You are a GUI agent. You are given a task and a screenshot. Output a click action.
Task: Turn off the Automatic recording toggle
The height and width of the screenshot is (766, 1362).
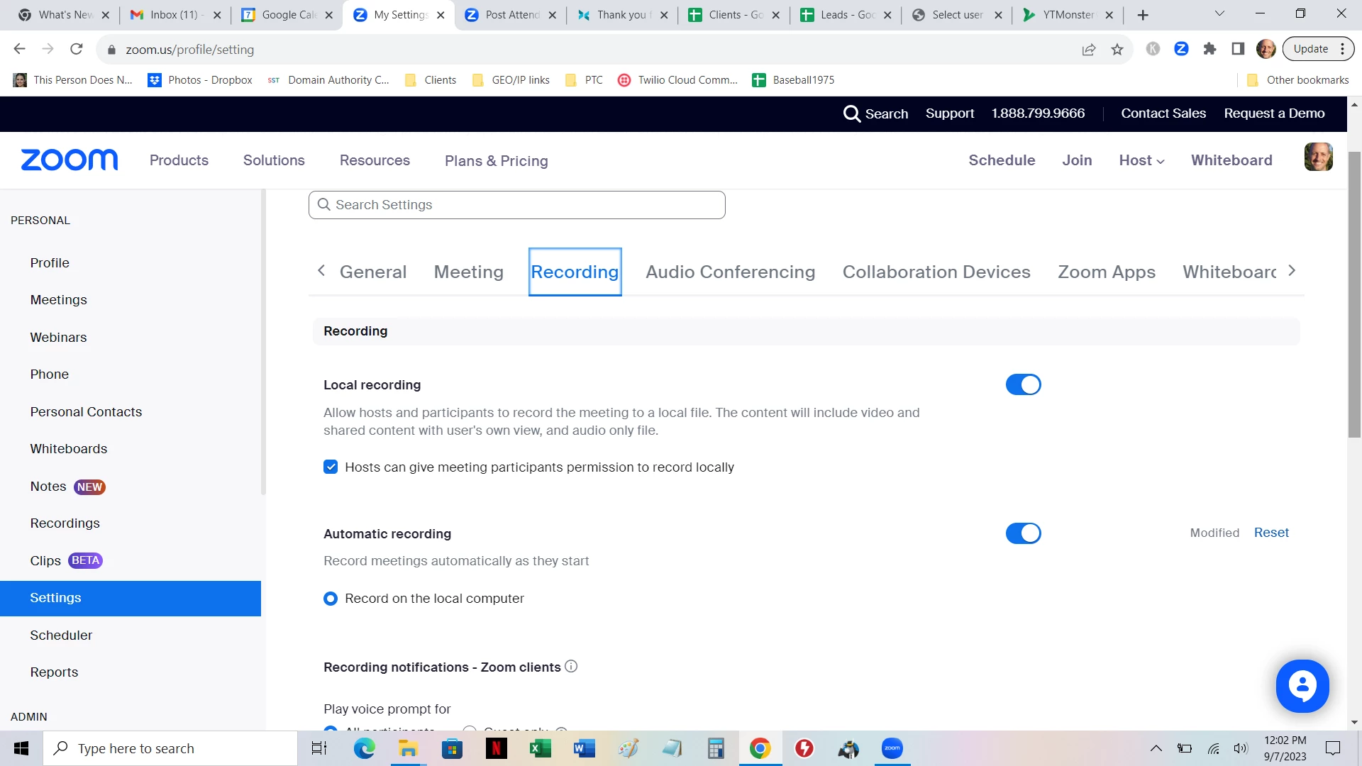(x=1023, y=533)
